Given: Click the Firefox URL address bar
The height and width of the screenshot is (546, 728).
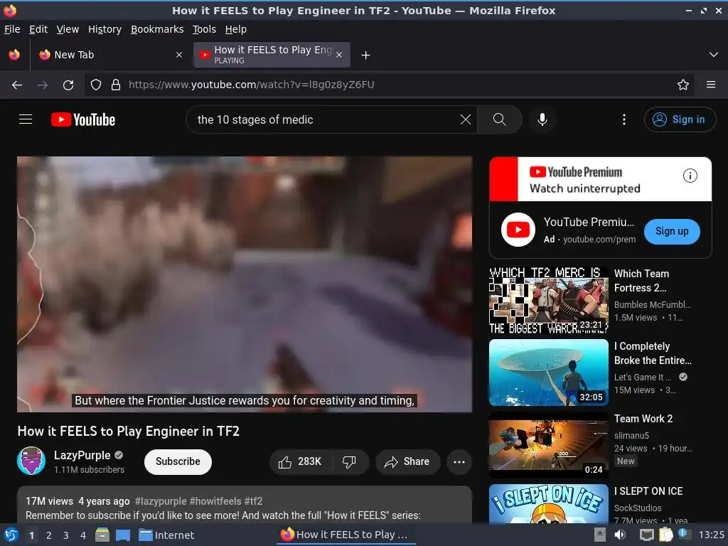Looking at the screenshot, I should (390, 85).
